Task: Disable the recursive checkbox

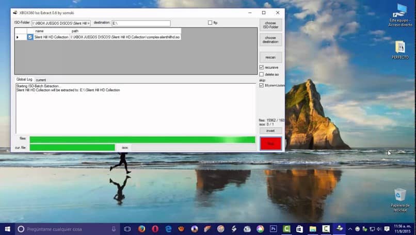Action: [x=262, y=67]
